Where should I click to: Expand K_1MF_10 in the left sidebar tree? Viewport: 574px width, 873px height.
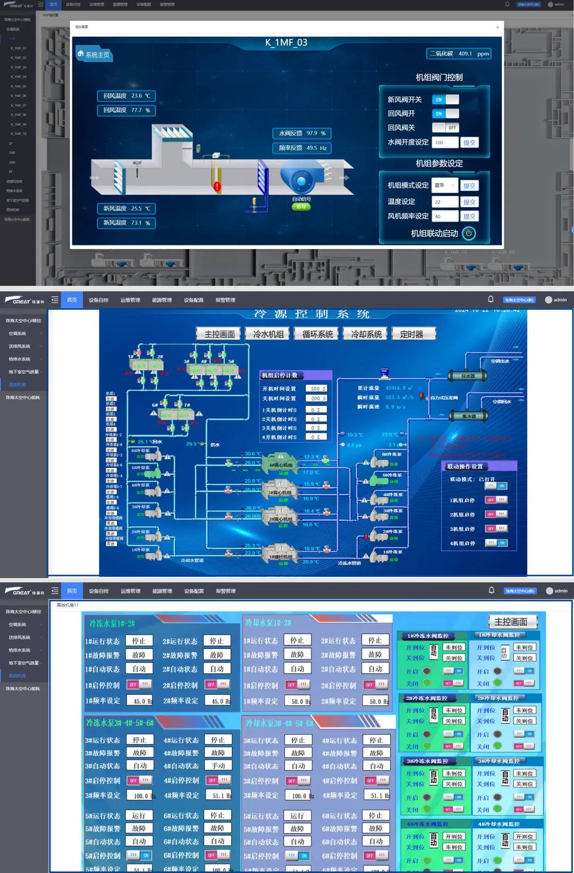[19, 134]
